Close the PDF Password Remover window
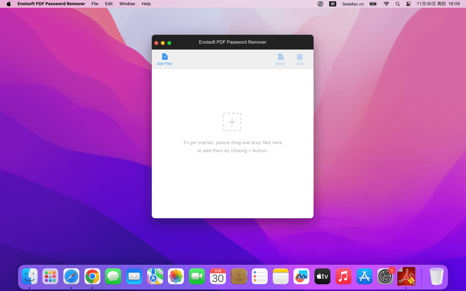 click(x=156, y=43)
